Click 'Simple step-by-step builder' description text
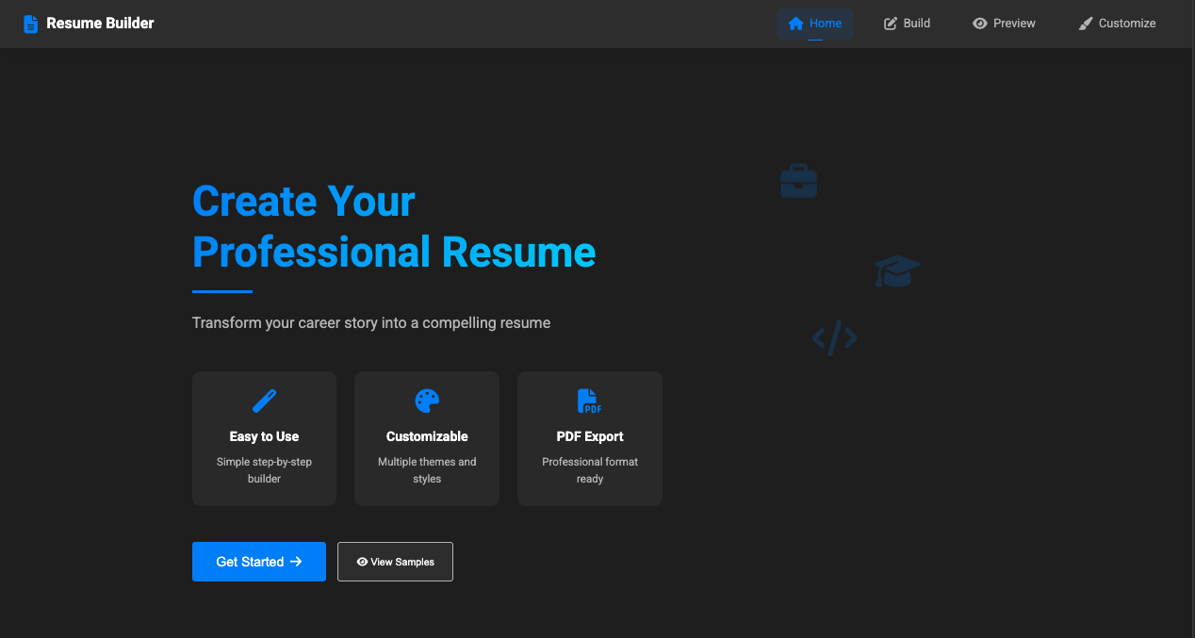The width and height of the screenshot is (1195, 638). (264, 470)
